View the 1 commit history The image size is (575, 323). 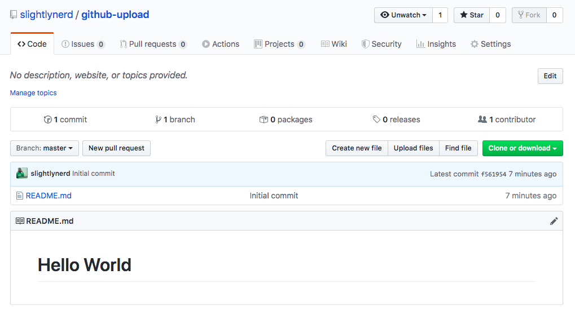65,120
